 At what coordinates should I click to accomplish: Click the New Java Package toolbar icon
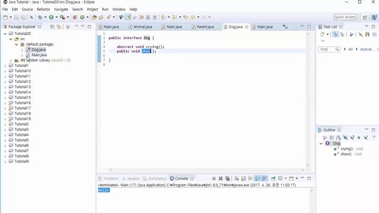click(x=75, y=17)
